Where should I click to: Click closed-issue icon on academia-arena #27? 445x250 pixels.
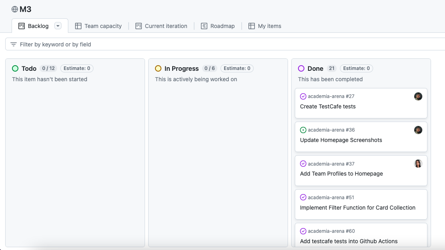(x=303, y=96)
